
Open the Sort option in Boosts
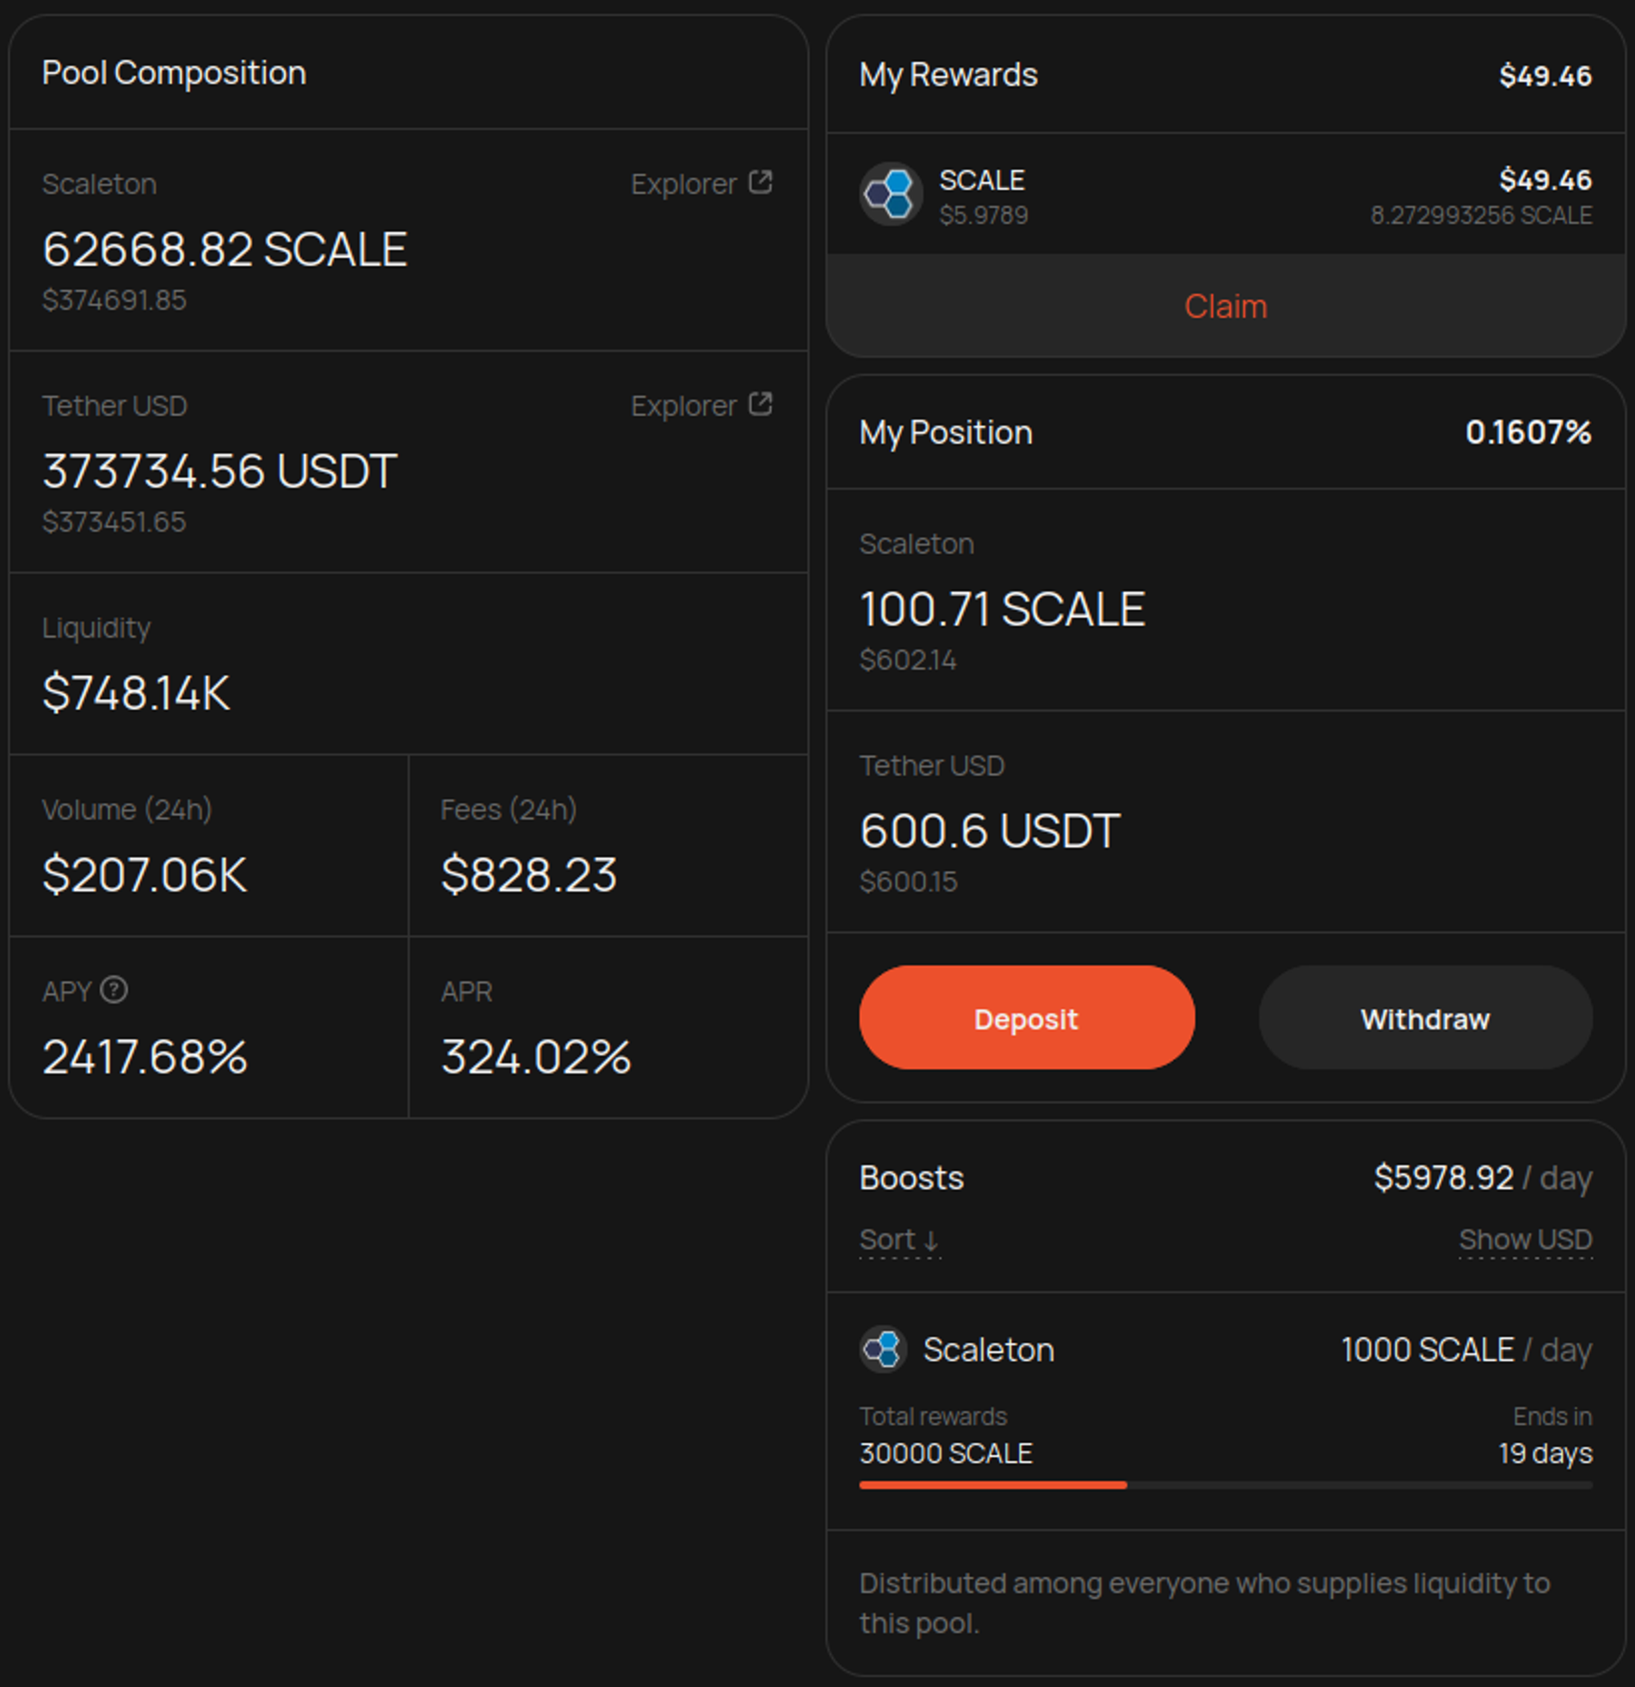(x=899, y=1240)
